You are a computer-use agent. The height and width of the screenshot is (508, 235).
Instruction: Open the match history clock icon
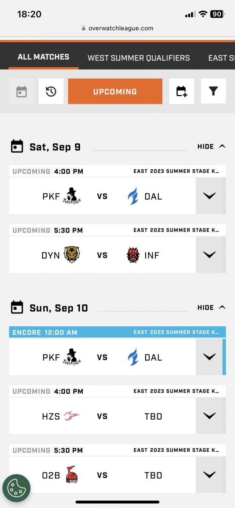(51, 91)
